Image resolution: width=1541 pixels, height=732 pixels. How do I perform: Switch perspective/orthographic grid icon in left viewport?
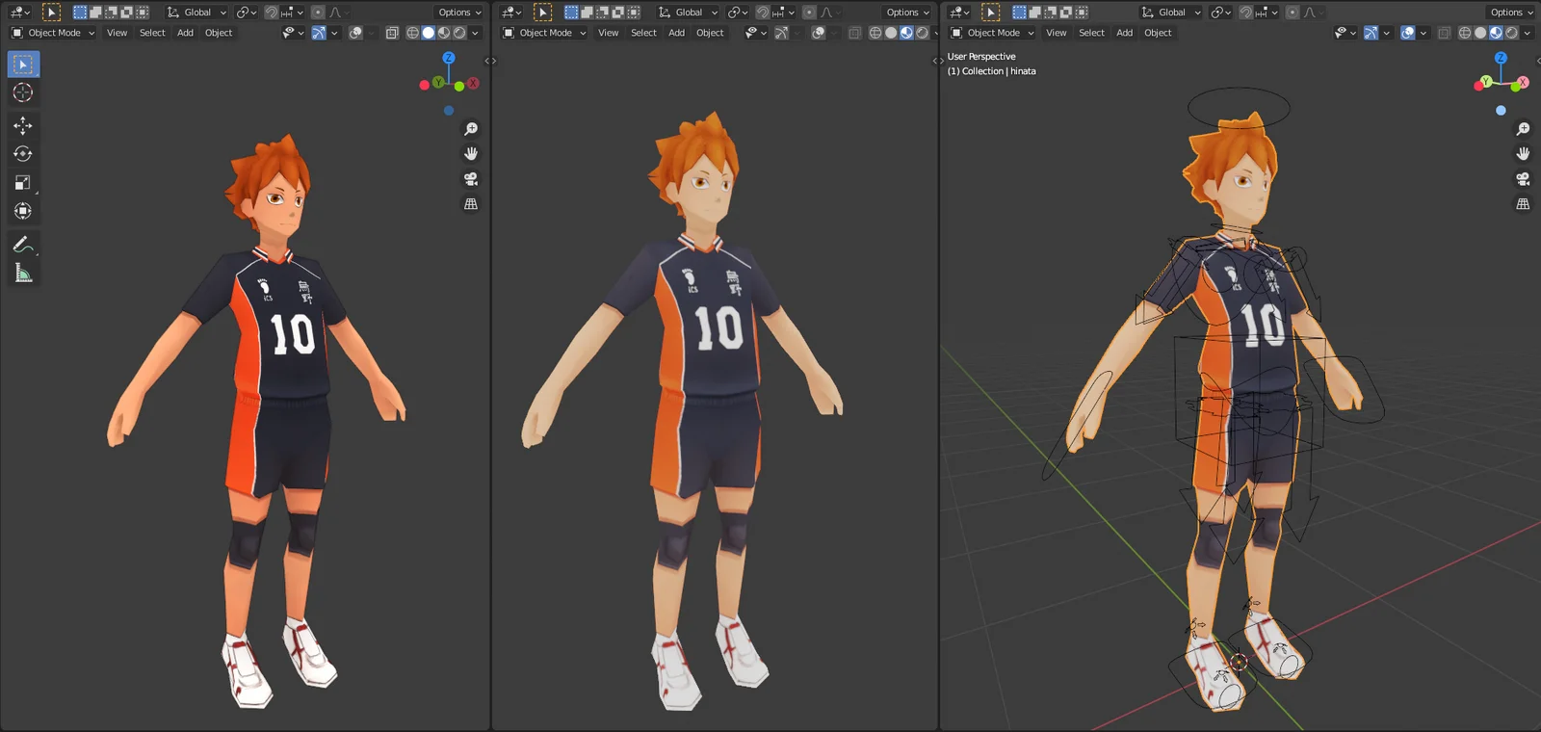[x=471, y=204]
